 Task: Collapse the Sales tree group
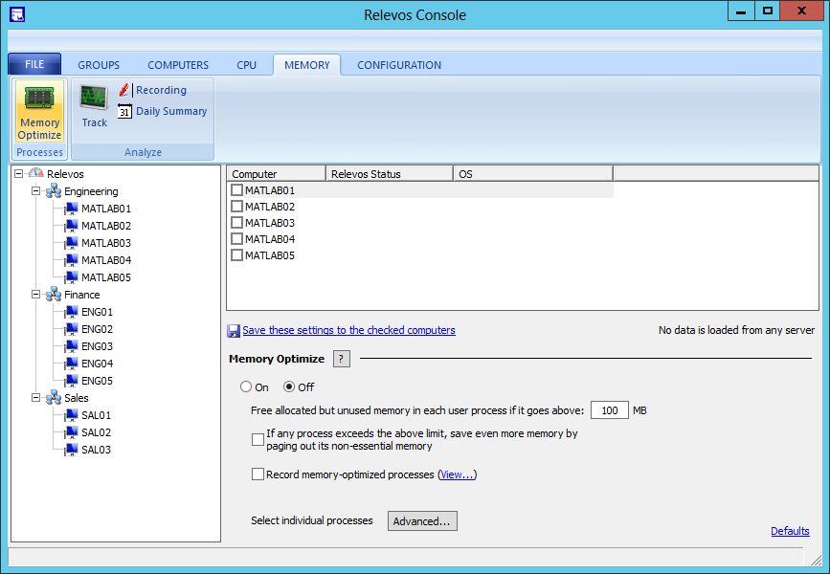(x=36, y=397)
